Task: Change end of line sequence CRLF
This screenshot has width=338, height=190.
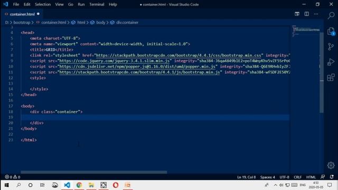Action: click(x=298, y=177)
